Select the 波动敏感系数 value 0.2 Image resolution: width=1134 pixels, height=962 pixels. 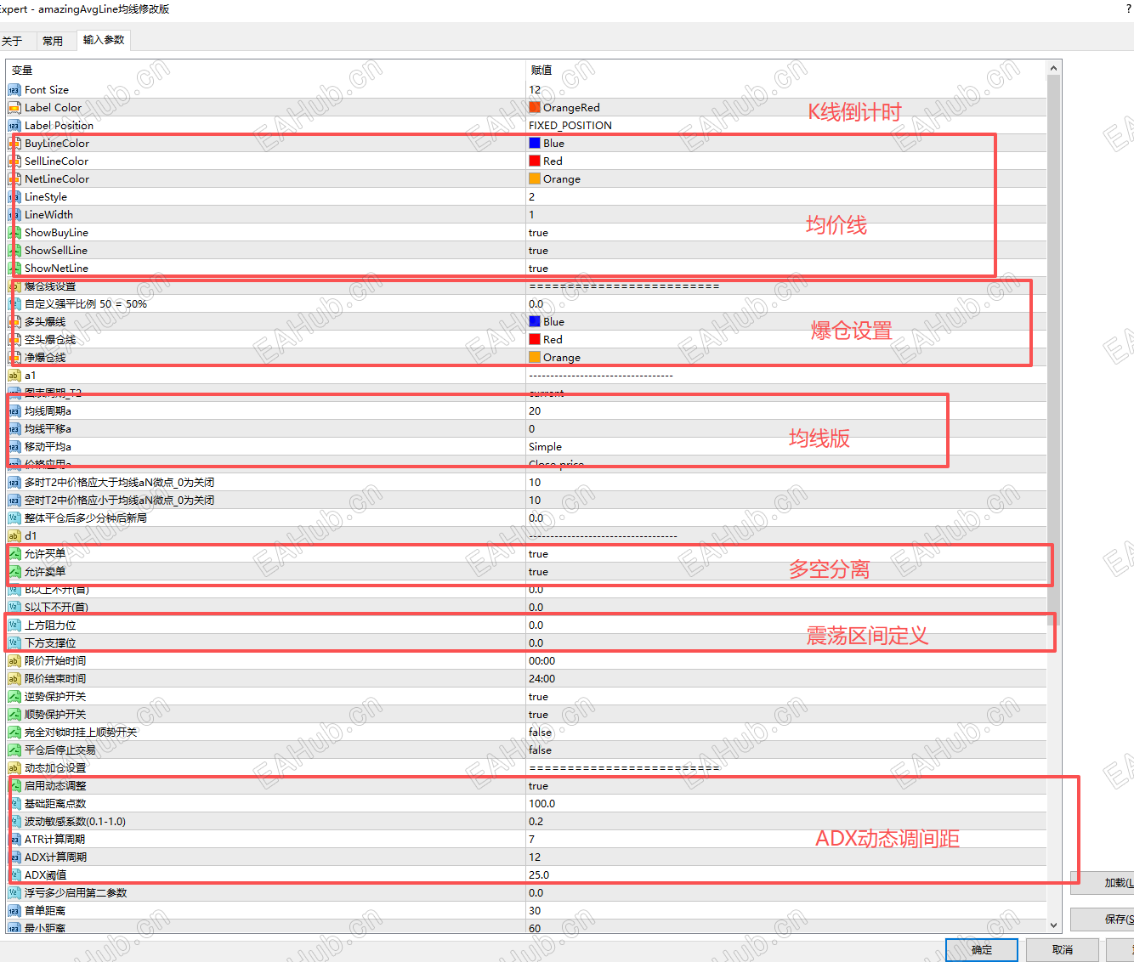click(x=536, y=822)
